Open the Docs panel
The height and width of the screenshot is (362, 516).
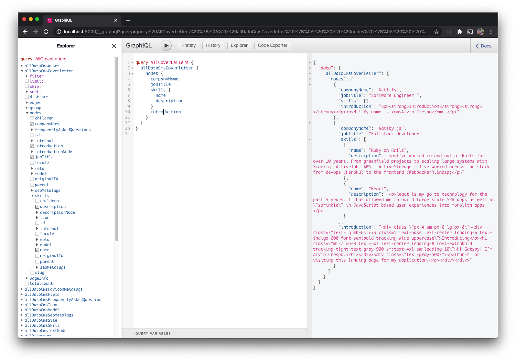pos(484,46)
